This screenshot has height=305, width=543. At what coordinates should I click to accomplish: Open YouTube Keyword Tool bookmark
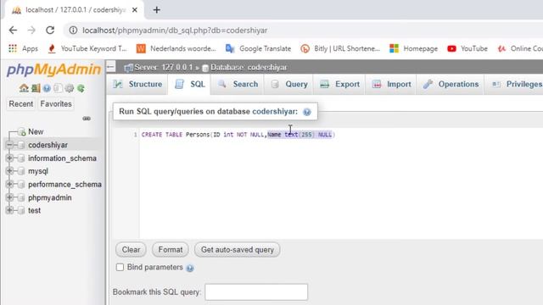click(87, 49)
